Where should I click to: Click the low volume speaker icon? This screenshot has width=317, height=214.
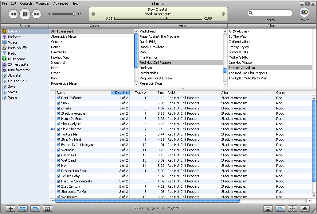tap(50, 14)
